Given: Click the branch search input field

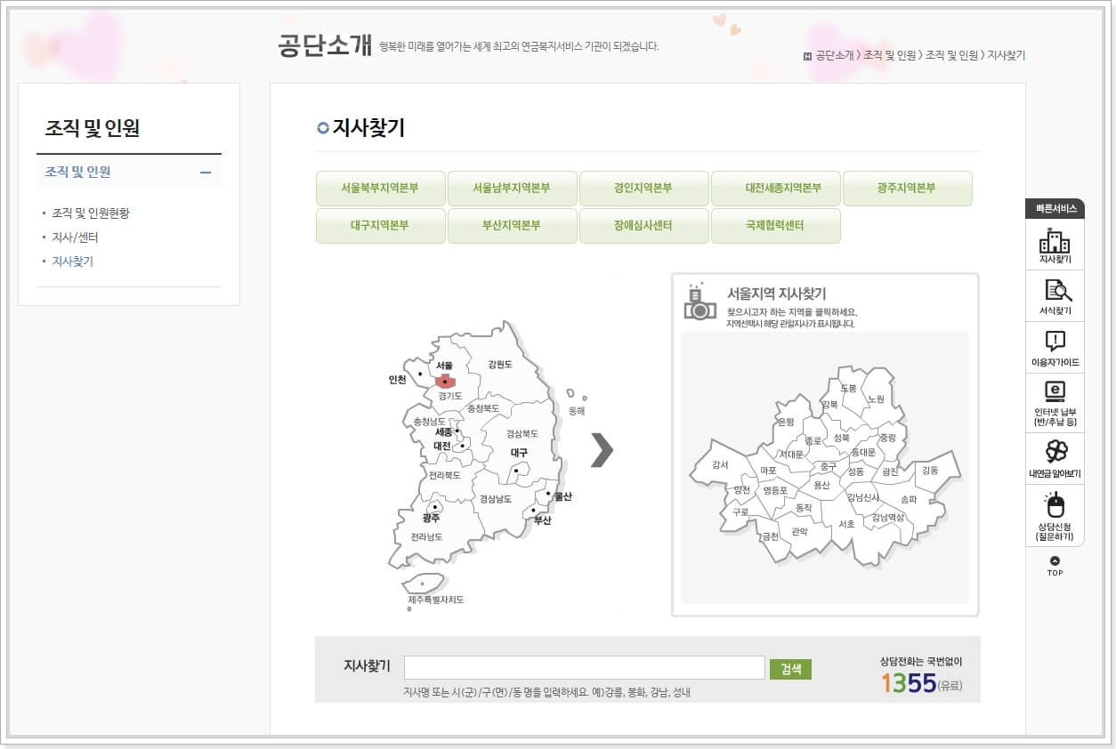Looking at the screenshot, I should [584, 667].
